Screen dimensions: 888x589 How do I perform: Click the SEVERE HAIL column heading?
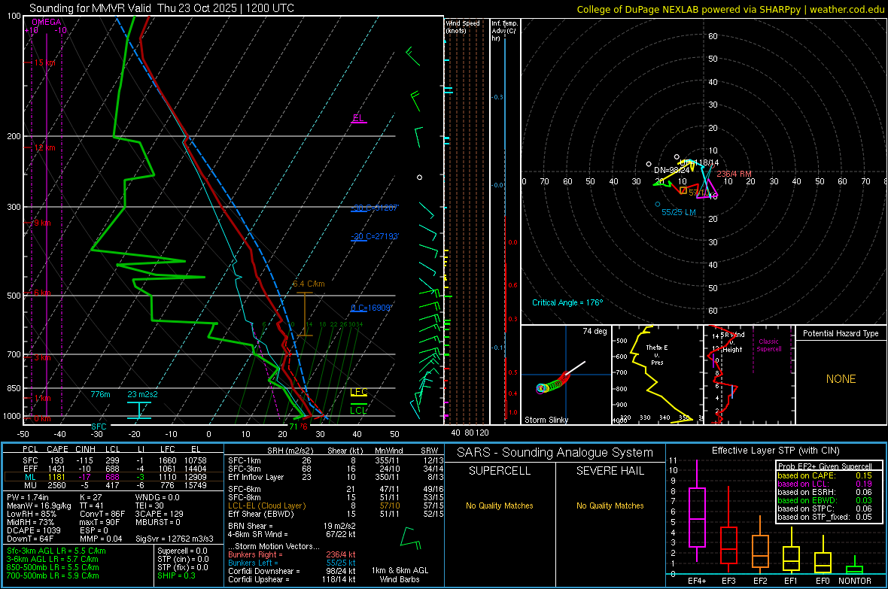[610, 471]
